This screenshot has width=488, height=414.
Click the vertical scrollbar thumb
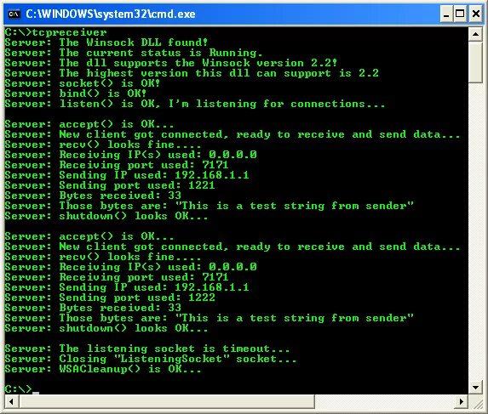tap(475, 62)
